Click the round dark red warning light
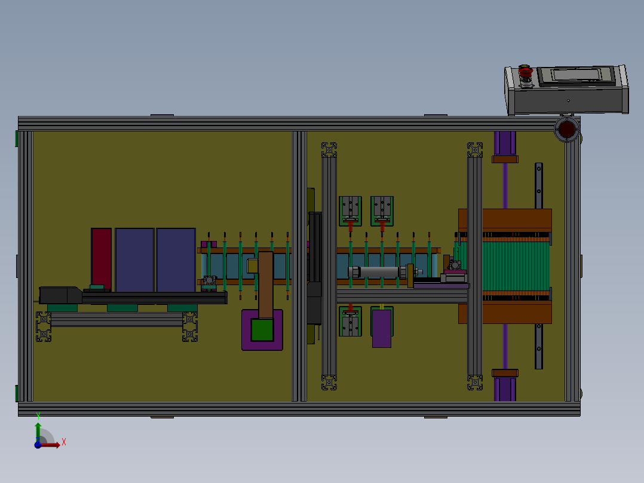Screen dimensions: 644x483 coord(566,129)
